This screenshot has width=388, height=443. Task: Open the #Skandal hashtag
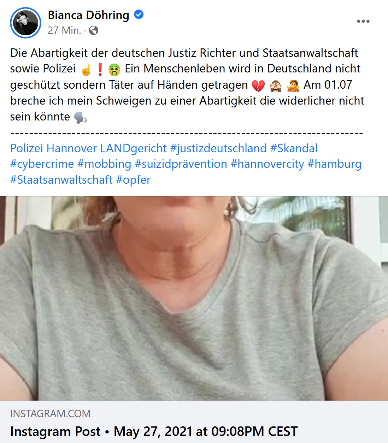coord(294,148)
